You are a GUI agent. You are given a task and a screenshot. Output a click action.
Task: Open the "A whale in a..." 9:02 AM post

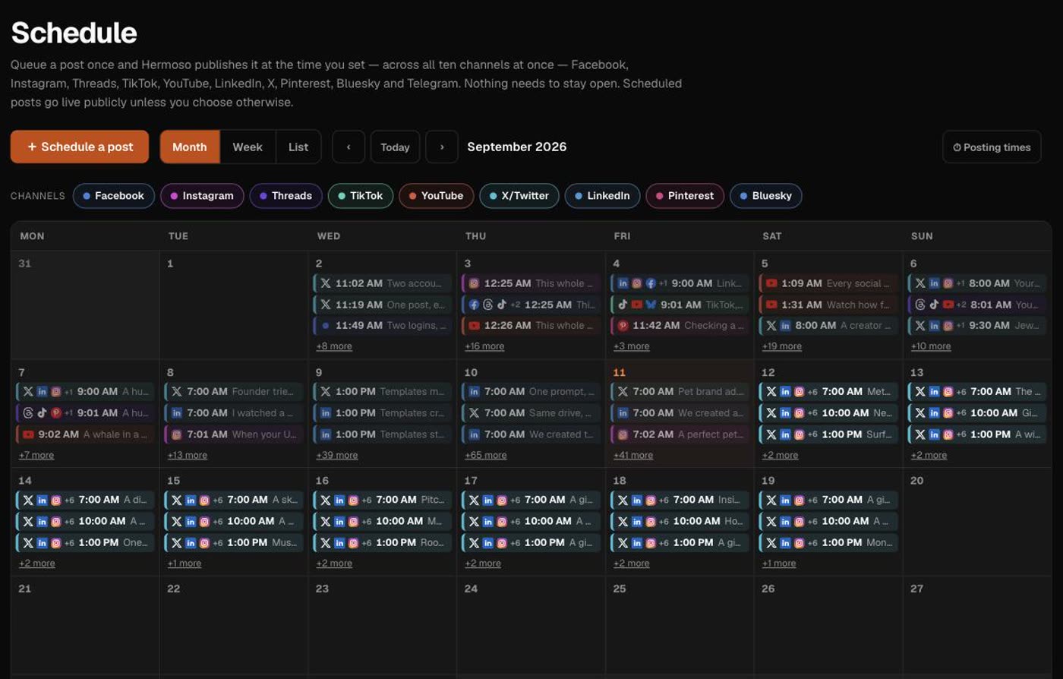(86, 434)
